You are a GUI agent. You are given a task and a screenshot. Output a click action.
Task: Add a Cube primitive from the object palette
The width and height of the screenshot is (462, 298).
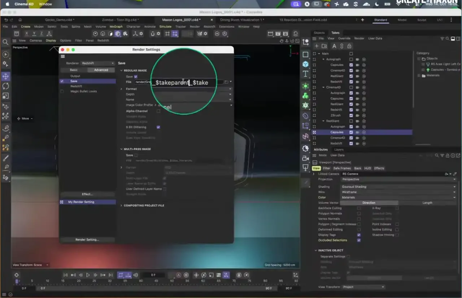pyautogui.click(x=306, y=64)
